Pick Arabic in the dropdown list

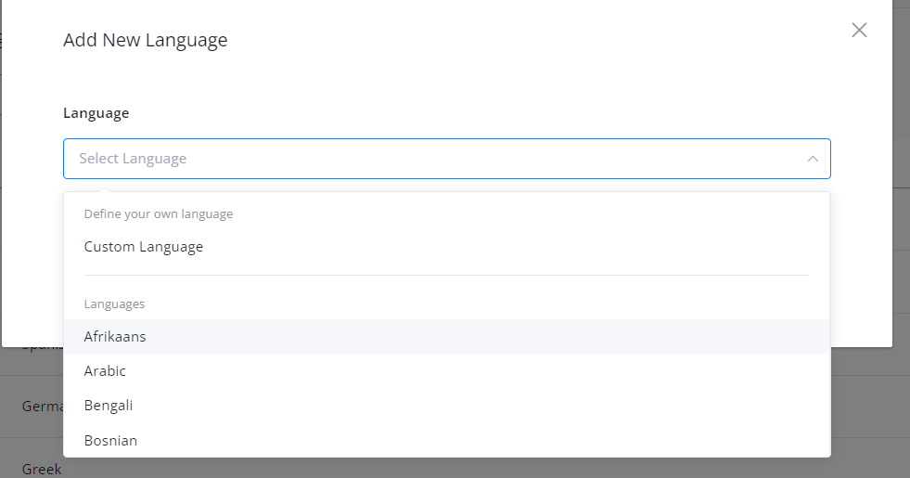pyautogui.click(x=105, y=371)
